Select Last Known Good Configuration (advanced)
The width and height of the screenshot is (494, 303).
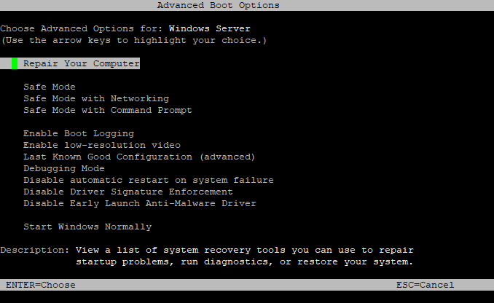(x=138, y=157)
